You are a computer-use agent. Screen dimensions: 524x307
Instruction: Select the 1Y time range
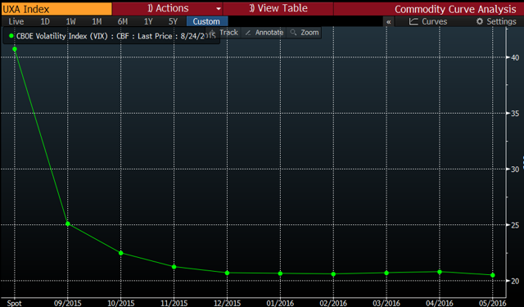(148, 21)
